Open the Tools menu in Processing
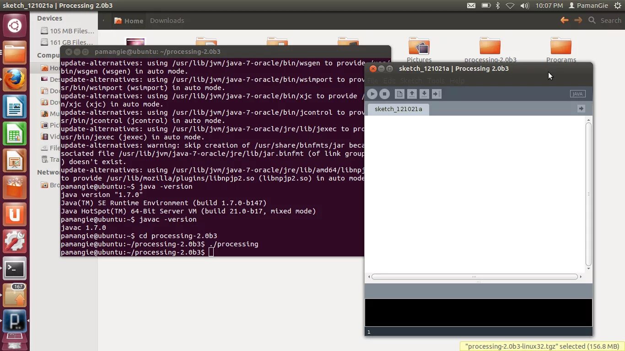This screenshot has height=351, width=625. [436, 80]
